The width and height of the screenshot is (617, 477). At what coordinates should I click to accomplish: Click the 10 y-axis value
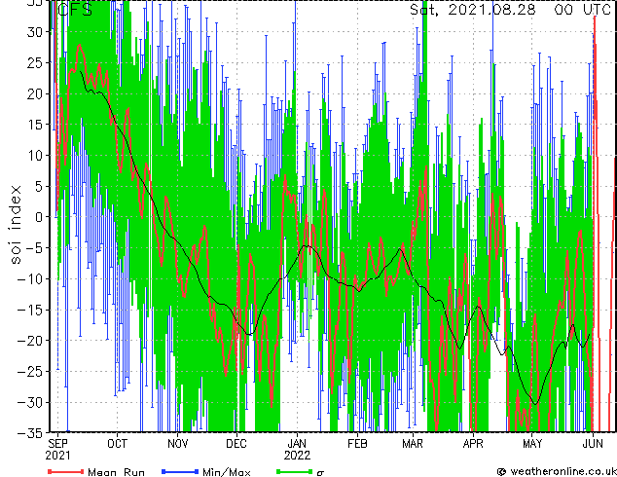tap(35, 156)
